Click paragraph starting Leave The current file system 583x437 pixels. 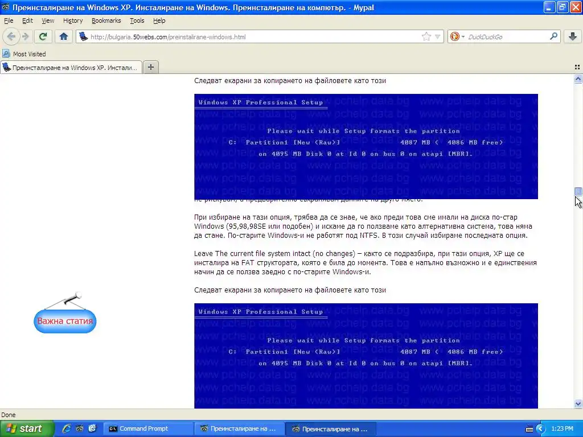pos(365,263)
